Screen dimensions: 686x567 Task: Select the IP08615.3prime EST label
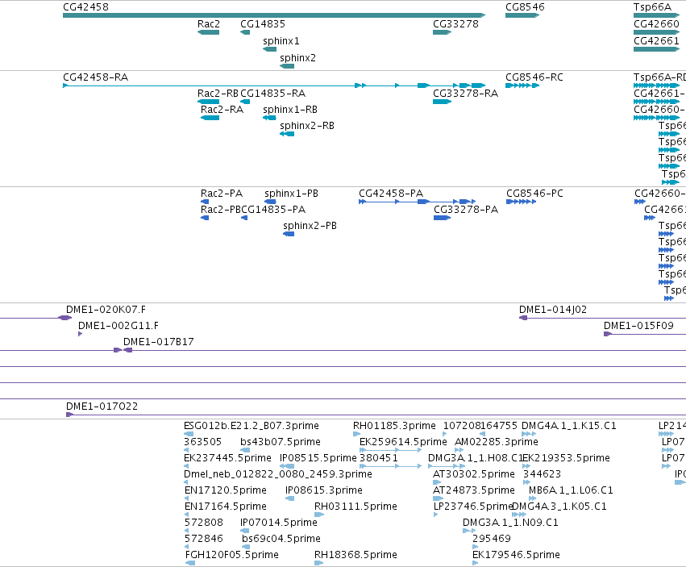[324, 490]
